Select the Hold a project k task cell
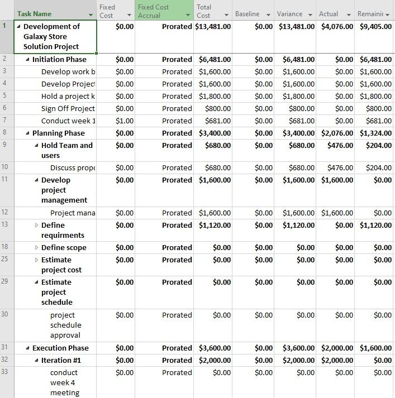 tap(55, 96)
